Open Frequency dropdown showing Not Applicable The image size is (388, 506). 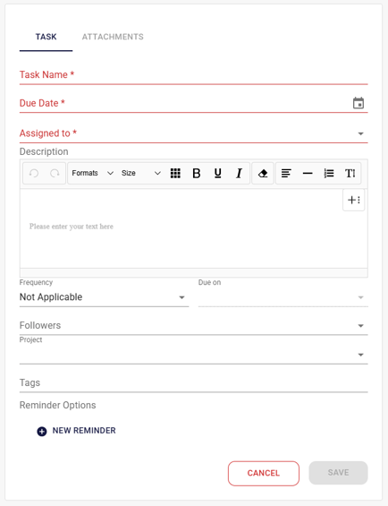pos(104,297)
